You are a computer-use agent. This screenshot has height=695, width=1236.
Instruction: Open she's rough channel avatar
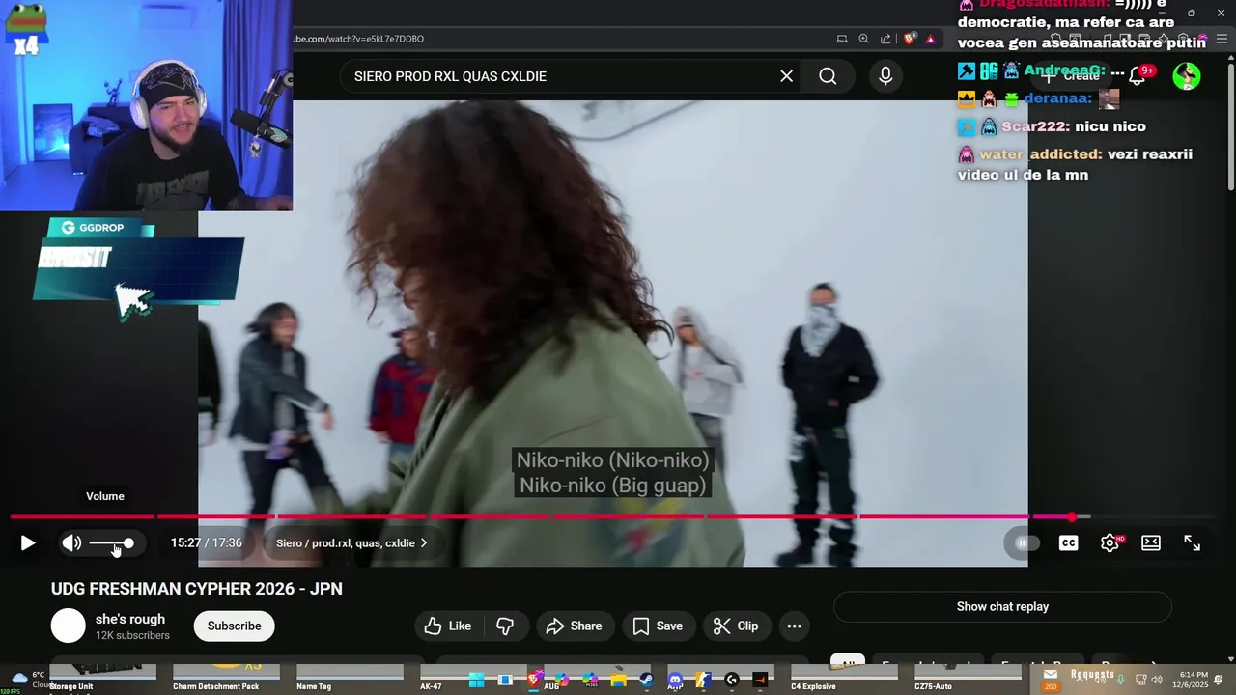69,626
